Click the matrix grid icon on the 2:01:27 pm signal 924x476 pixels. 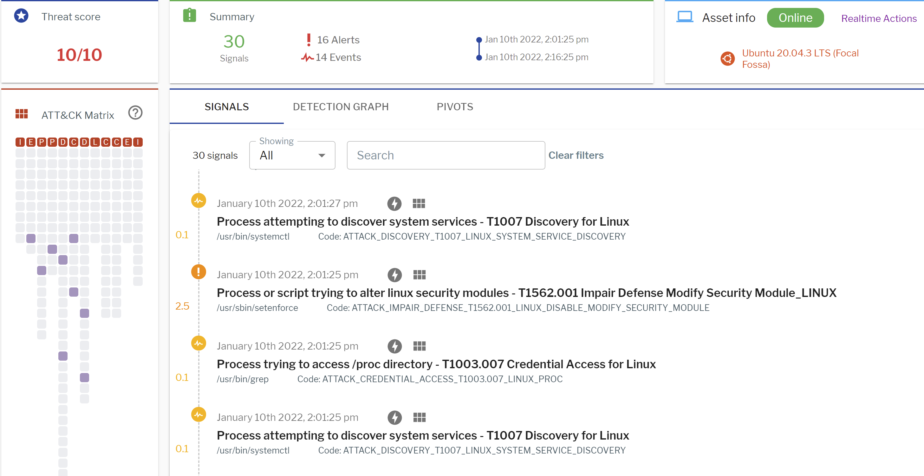(x=419, y=203)
